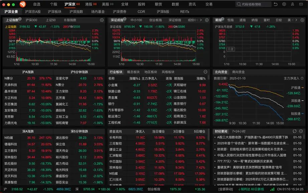Add an index with 上证指数 panel plus icon

(102, 20)
